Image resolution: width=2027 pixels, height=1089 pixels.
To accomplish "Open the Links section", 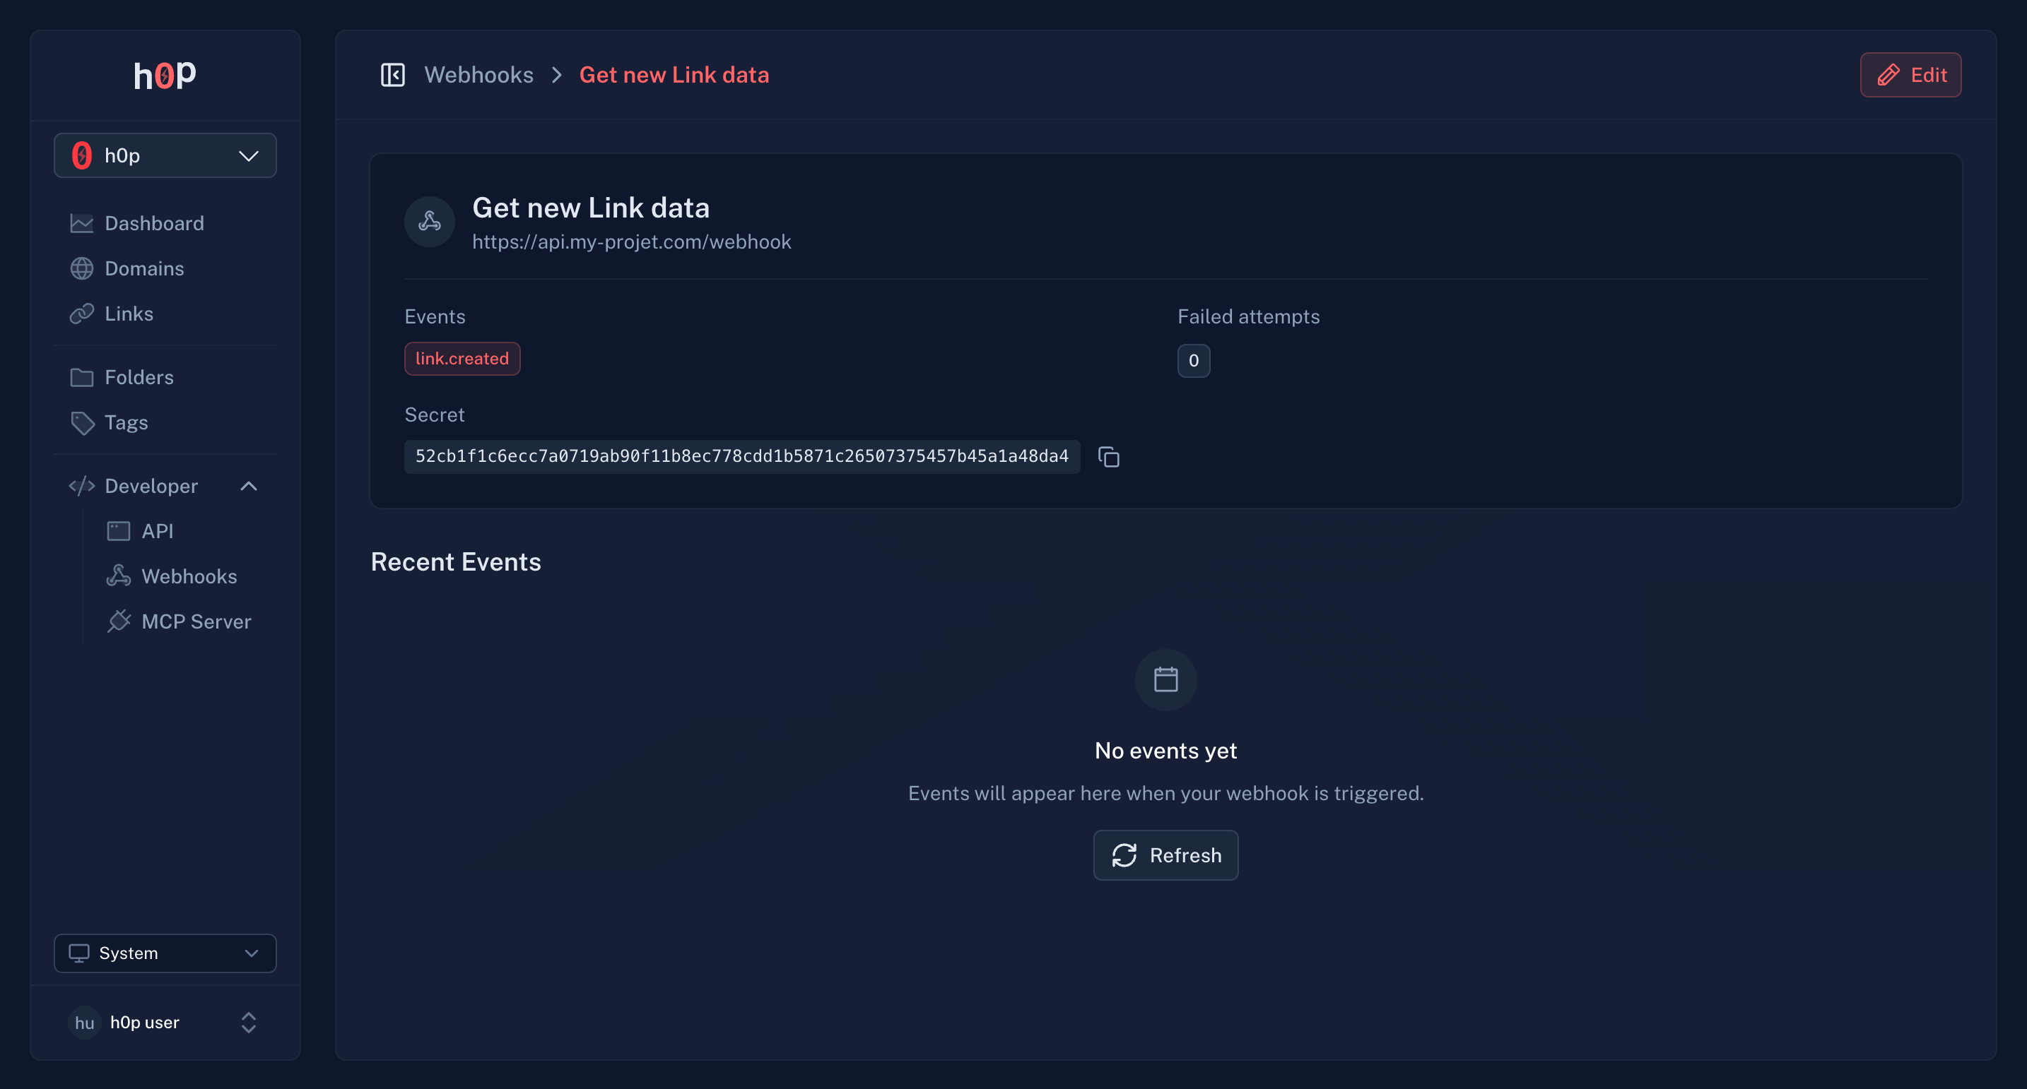I will (x=128, y=314).
